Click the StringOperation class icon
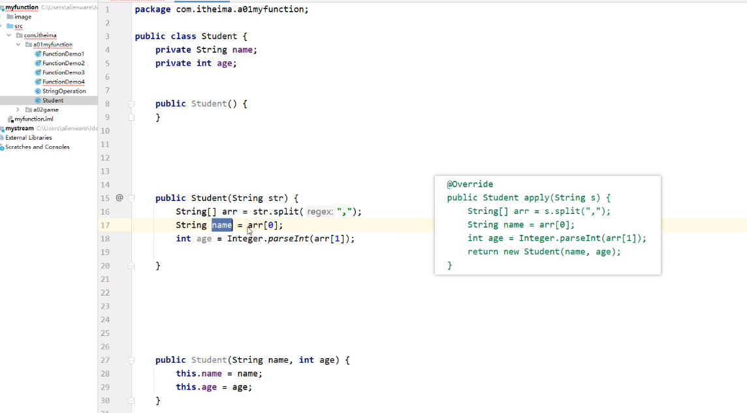The image size is (747, 413). click(37, 91)
